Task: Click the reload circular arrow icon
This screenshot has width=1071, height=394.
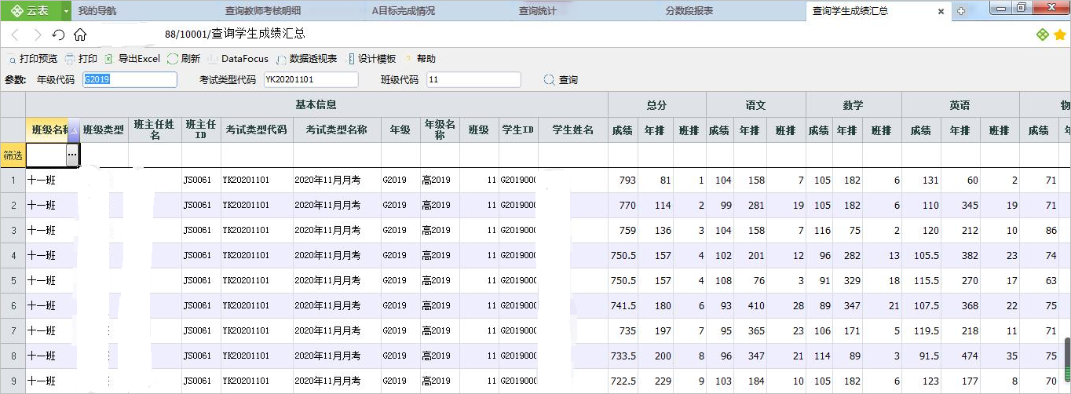Action: pyautogui.click(x=58, y=35)
